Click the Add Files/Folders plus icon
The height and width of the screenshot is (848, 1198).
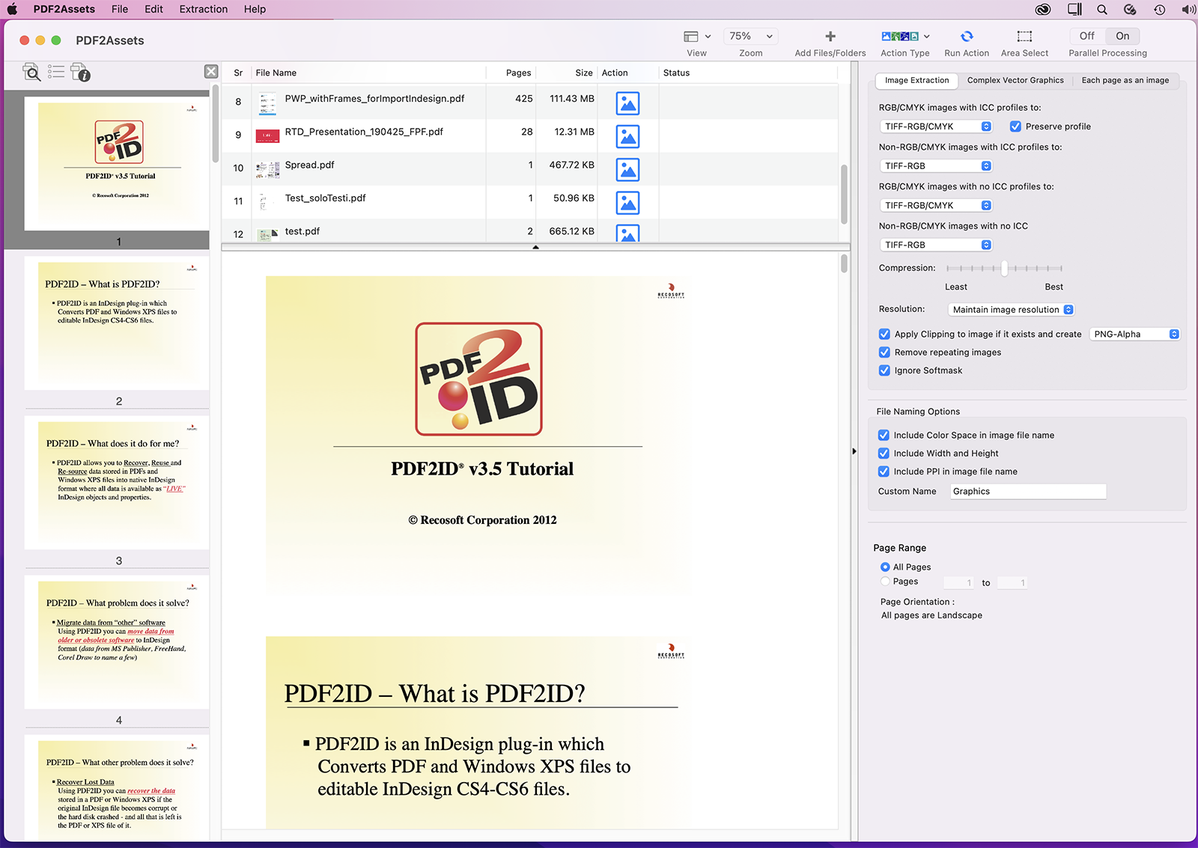click(x=830, y=36)
